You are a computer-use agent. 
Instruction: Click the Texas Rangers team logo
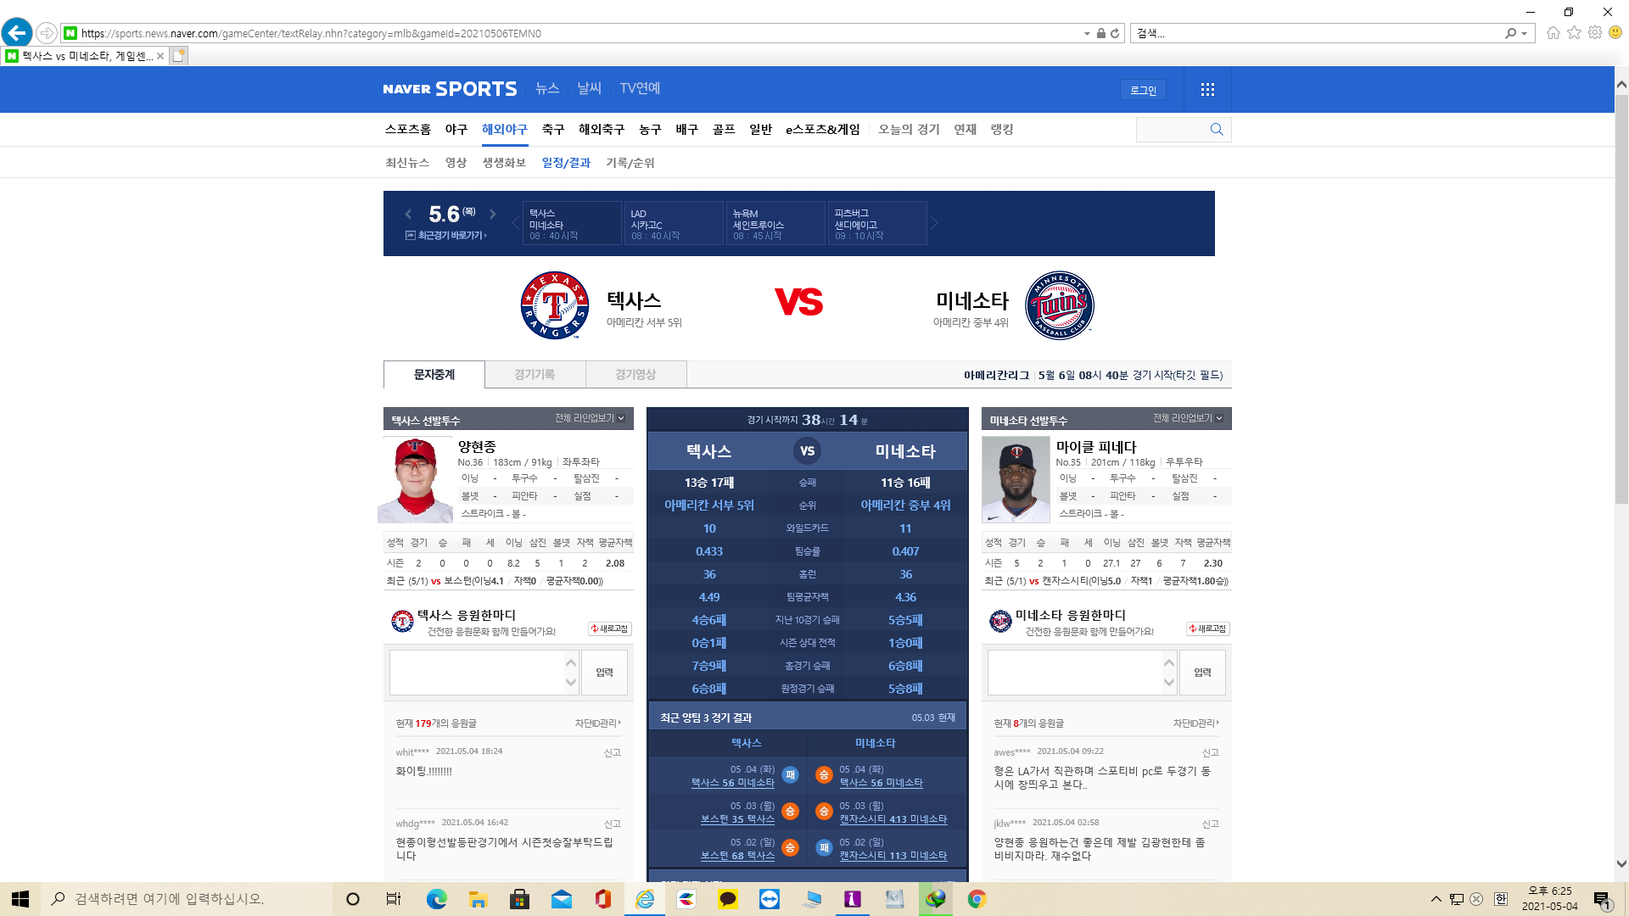click(555, 305)
